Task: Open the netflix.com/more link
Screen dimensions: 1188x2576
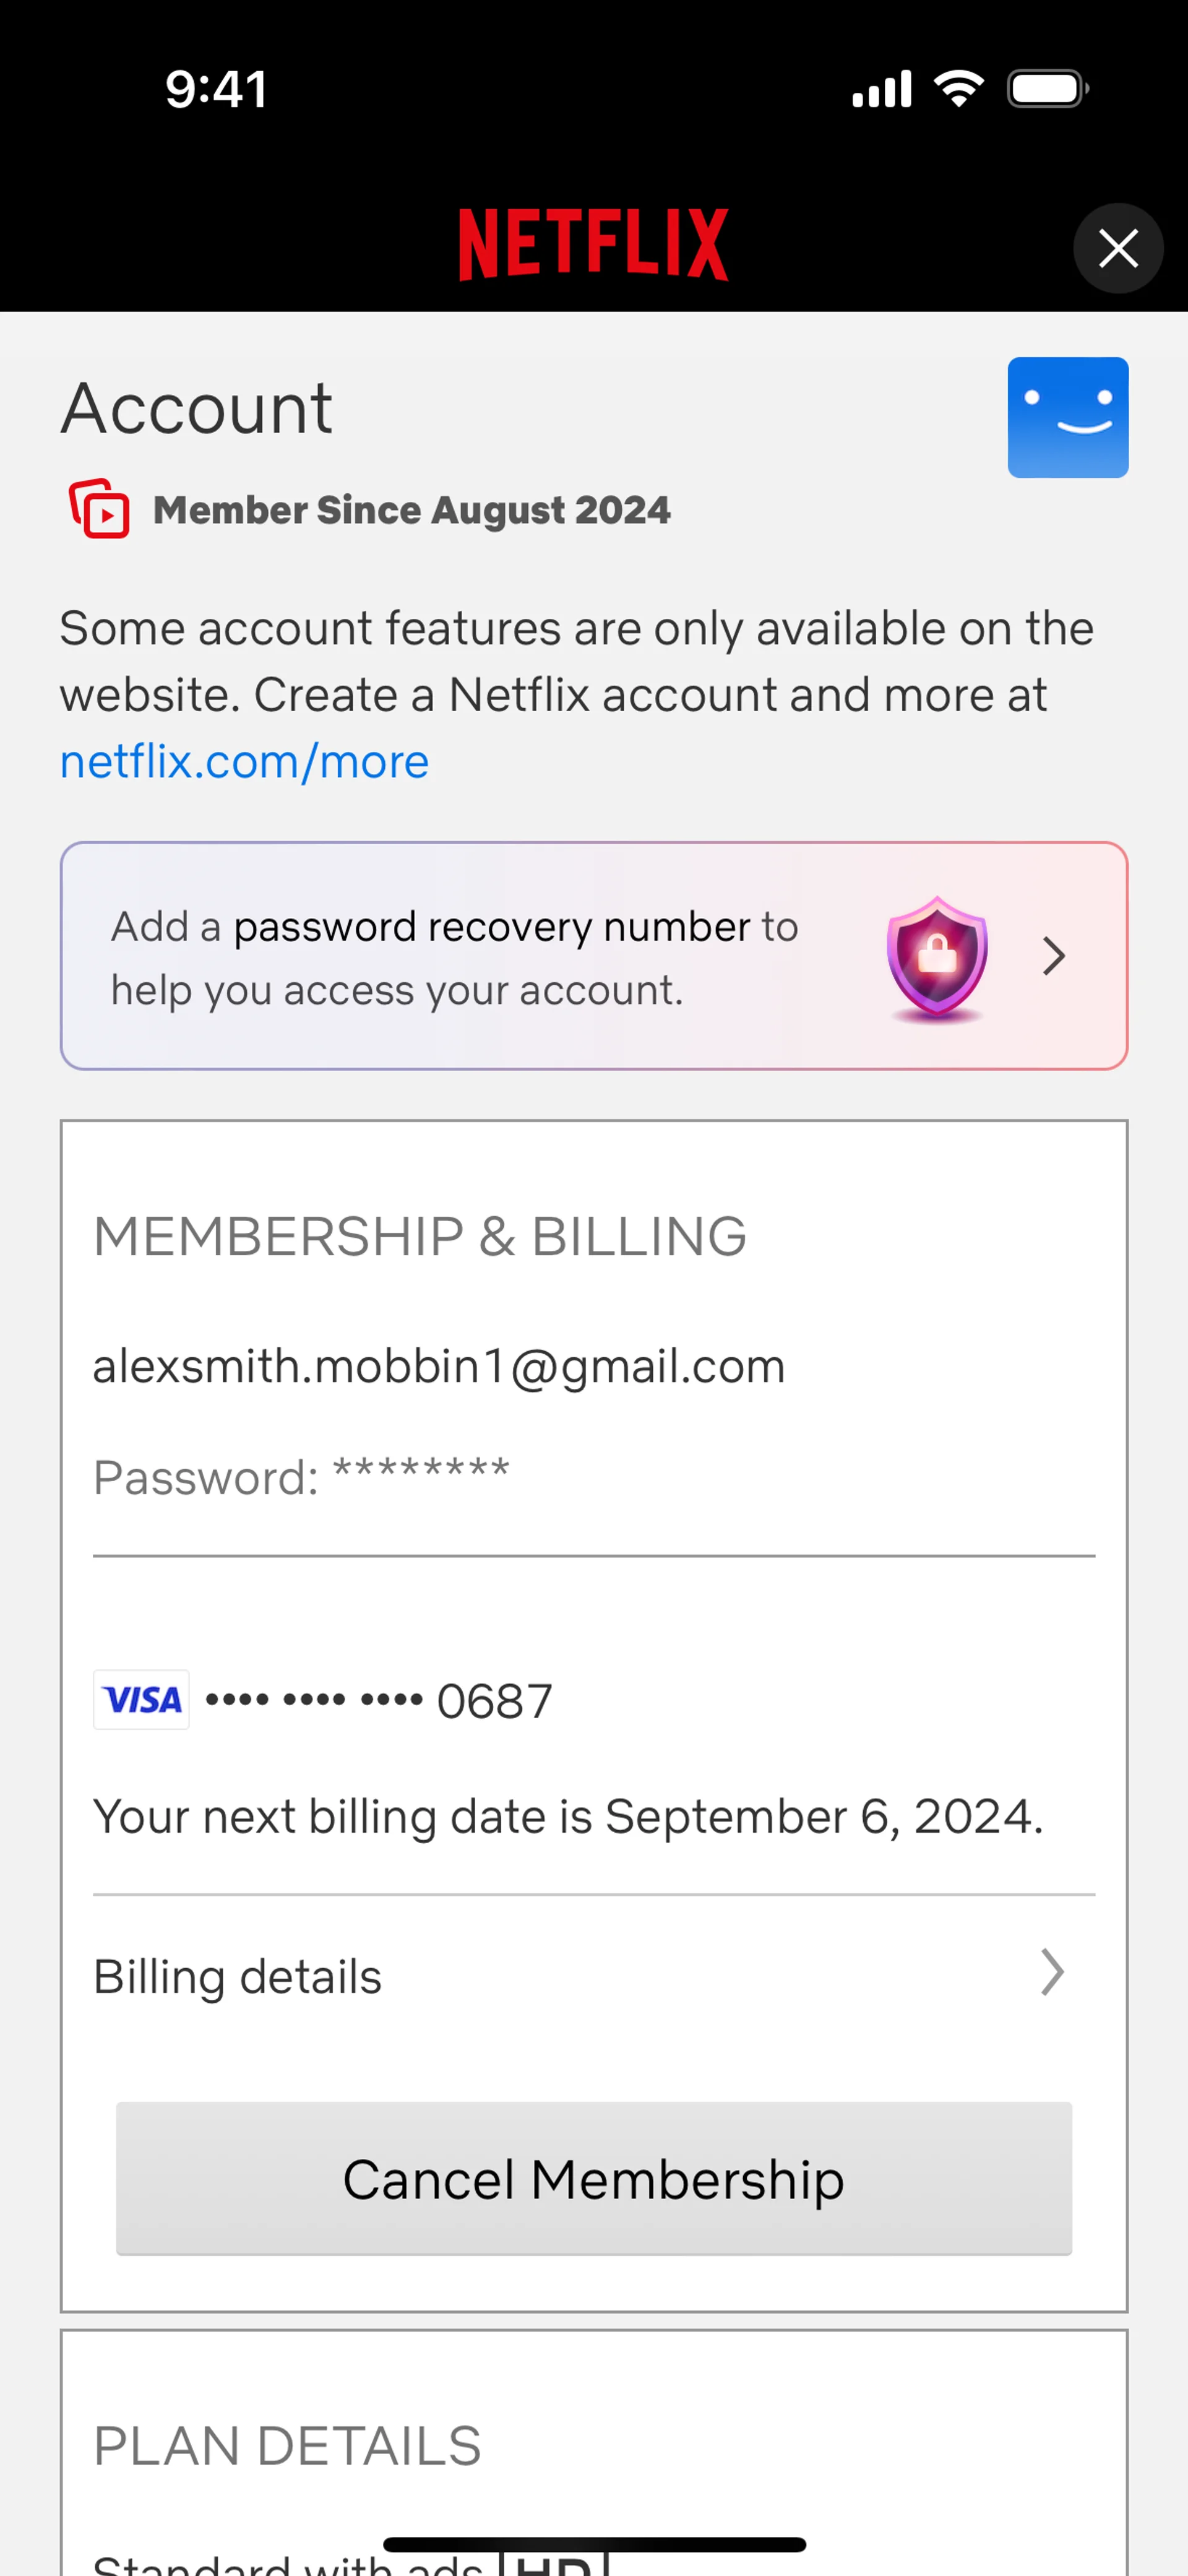Action: 245,762
